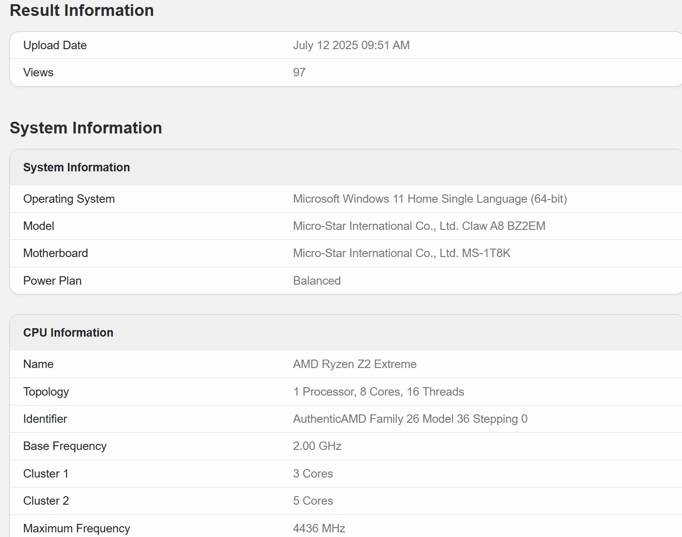Click the large System Information page heading
Screen dimensions: 682x537
86,128
